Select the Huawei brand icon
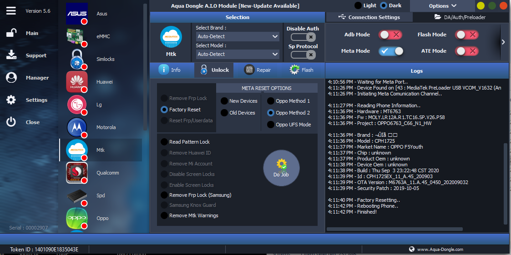The image size is (511, 255). (77, 82)
